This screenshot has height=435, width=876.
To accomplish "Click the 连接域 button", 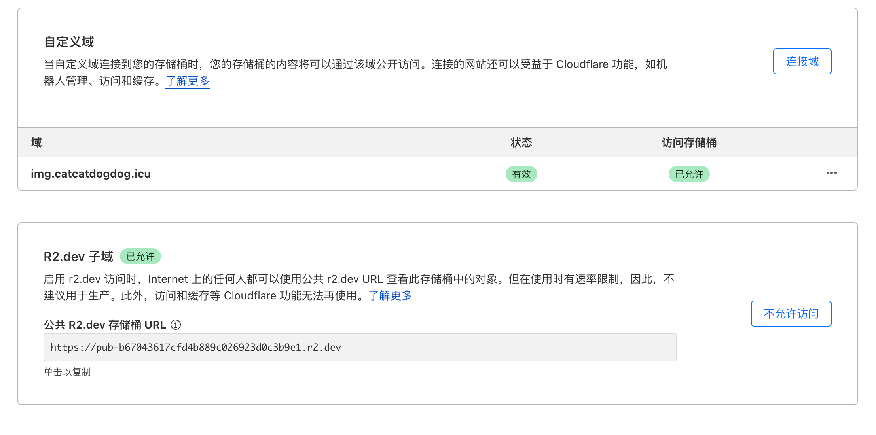I will tap(802, 61).
